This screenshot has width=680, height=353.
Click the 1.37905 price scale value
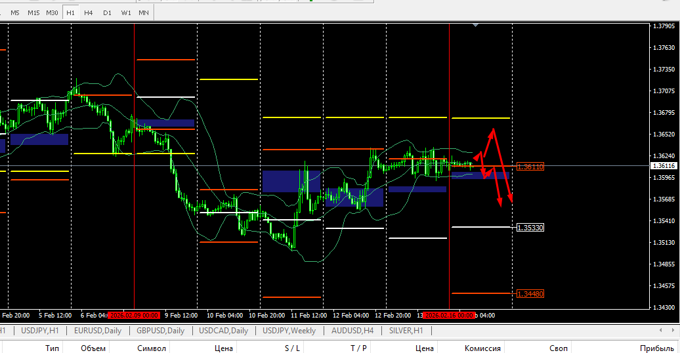pyautogui.click(x=664, y=26)
